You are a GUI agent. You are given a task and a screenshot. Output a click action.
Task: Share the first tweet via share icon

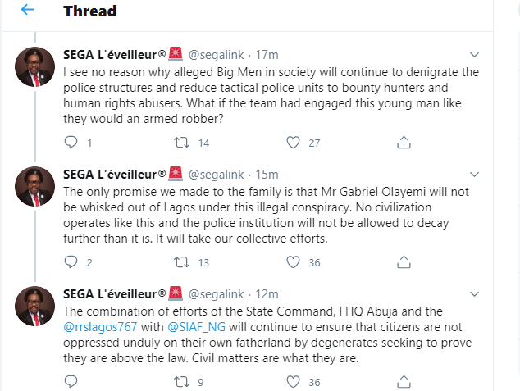pos(403,143)
